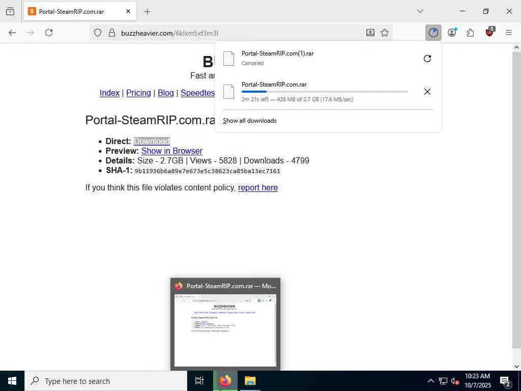The height and width of the screenshot is (391, 521).
Task: Open the uBlock Origin shield icon
Action: click(490, 32)
